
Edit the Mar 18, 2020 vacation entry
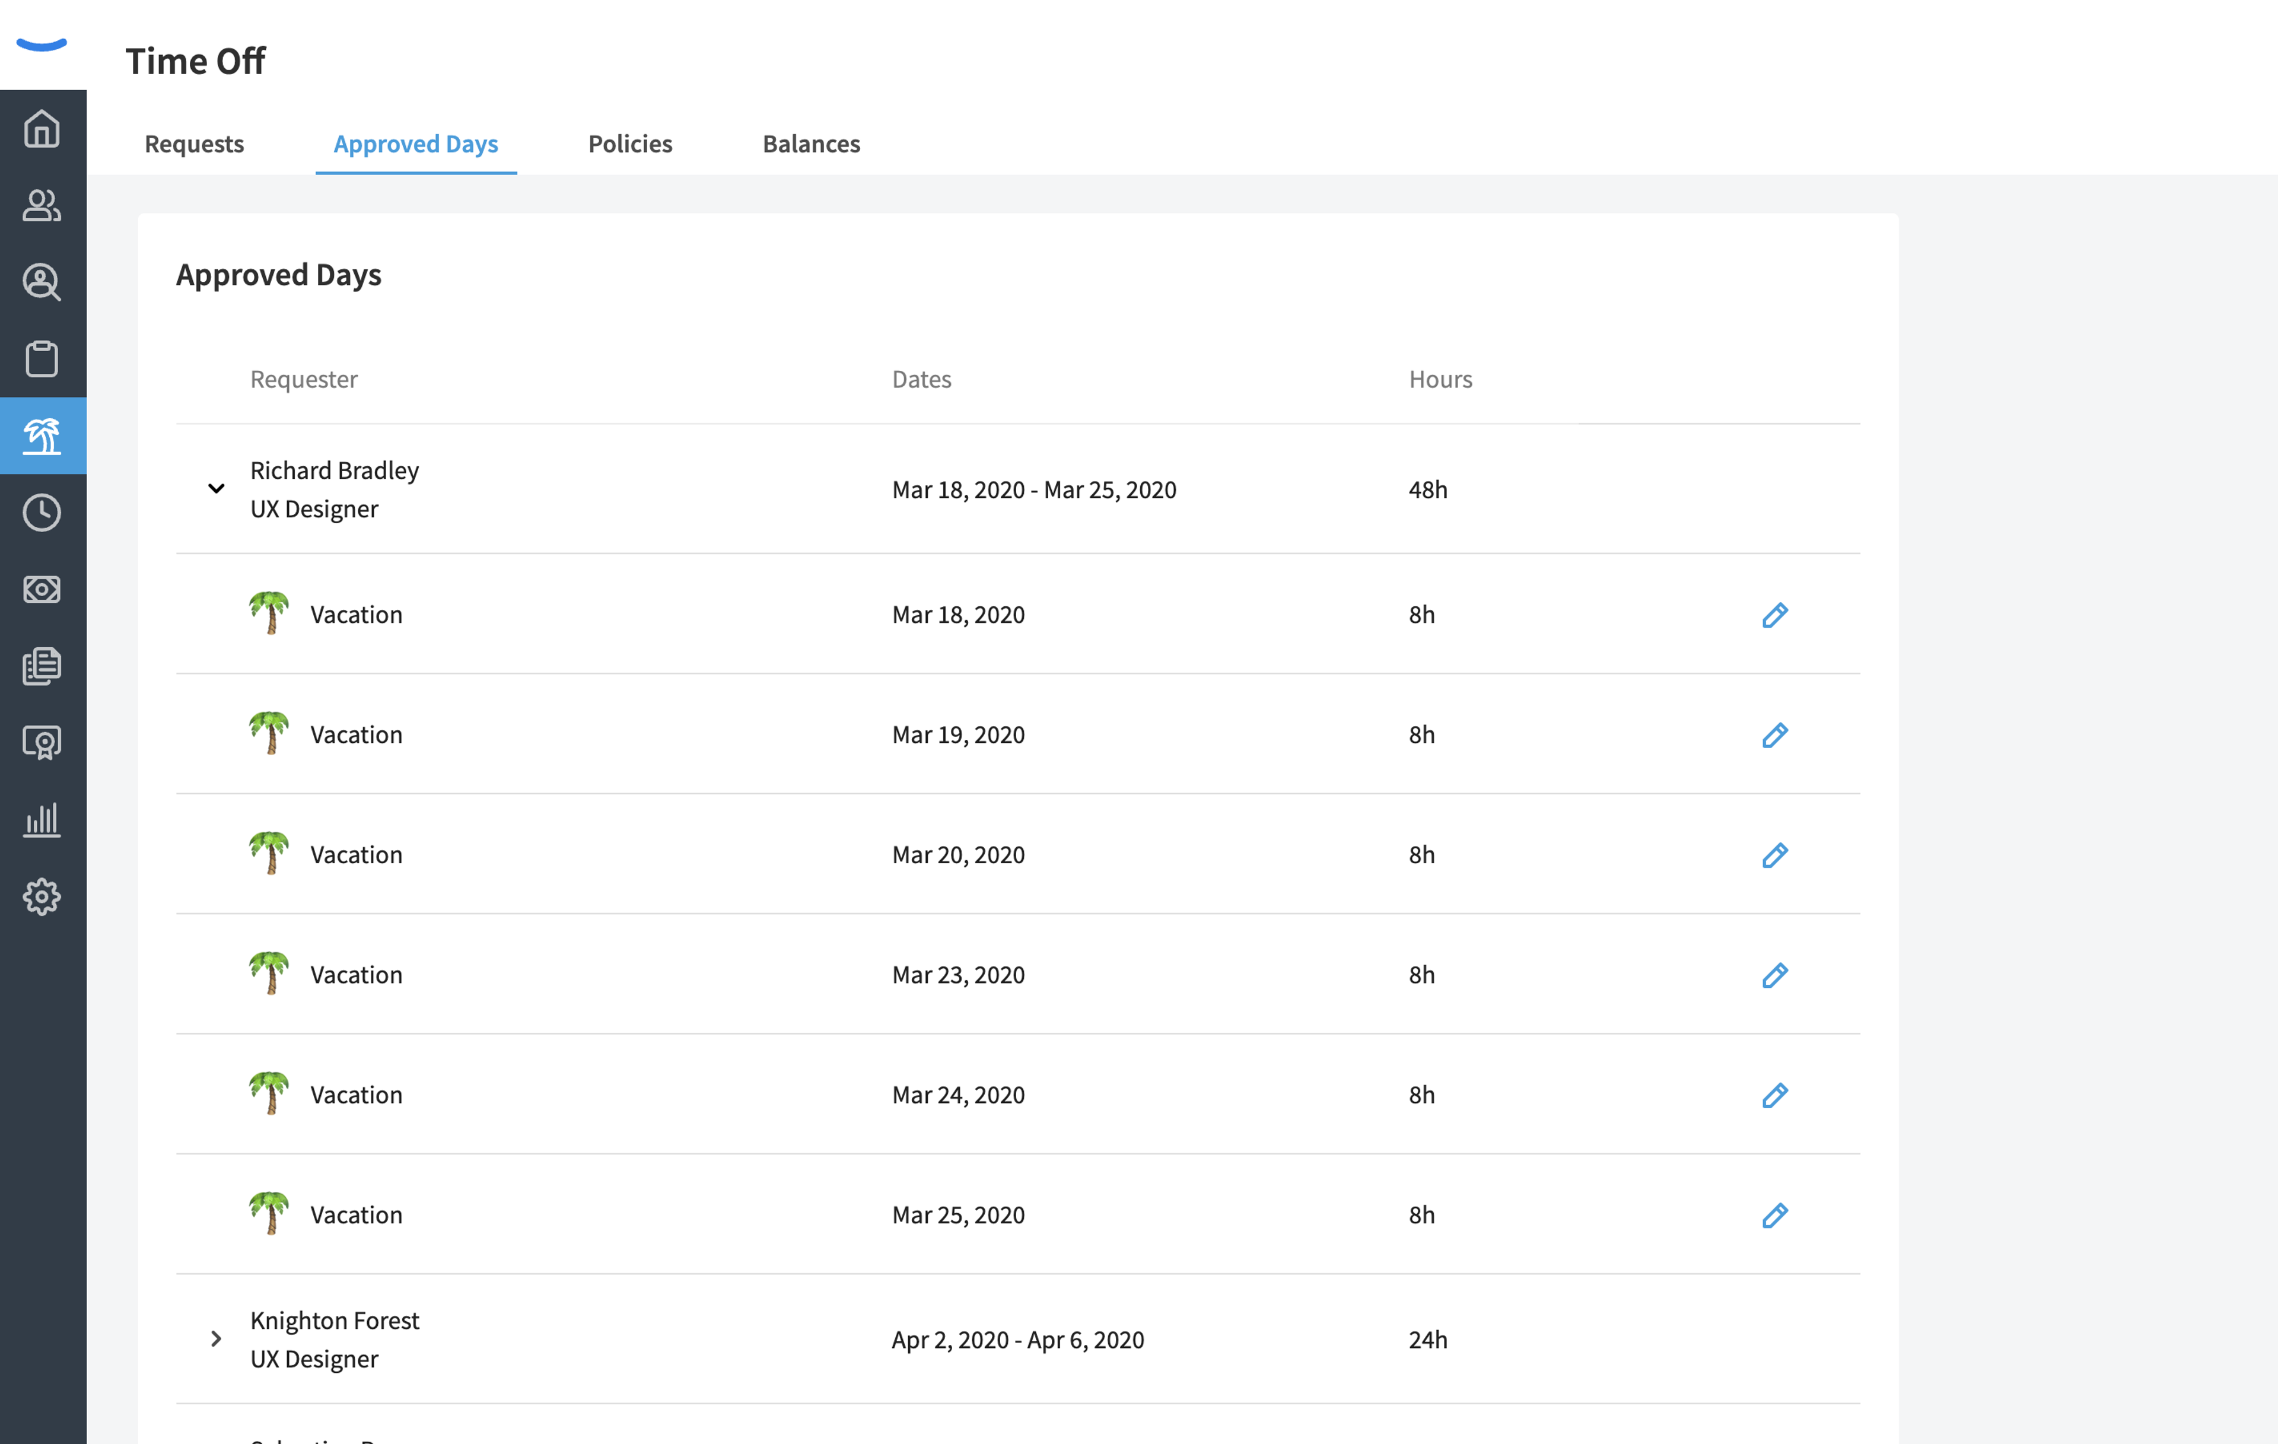point(1775,615)
